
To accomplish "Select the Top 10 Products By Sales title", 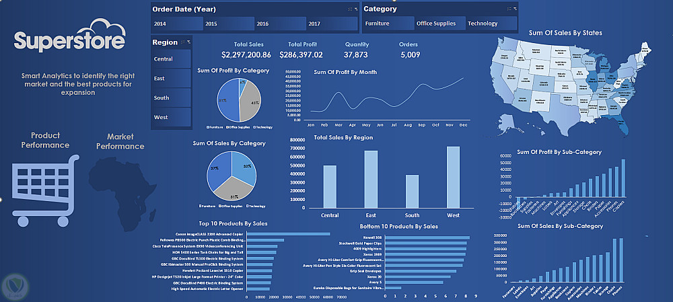I will (234, 223).
